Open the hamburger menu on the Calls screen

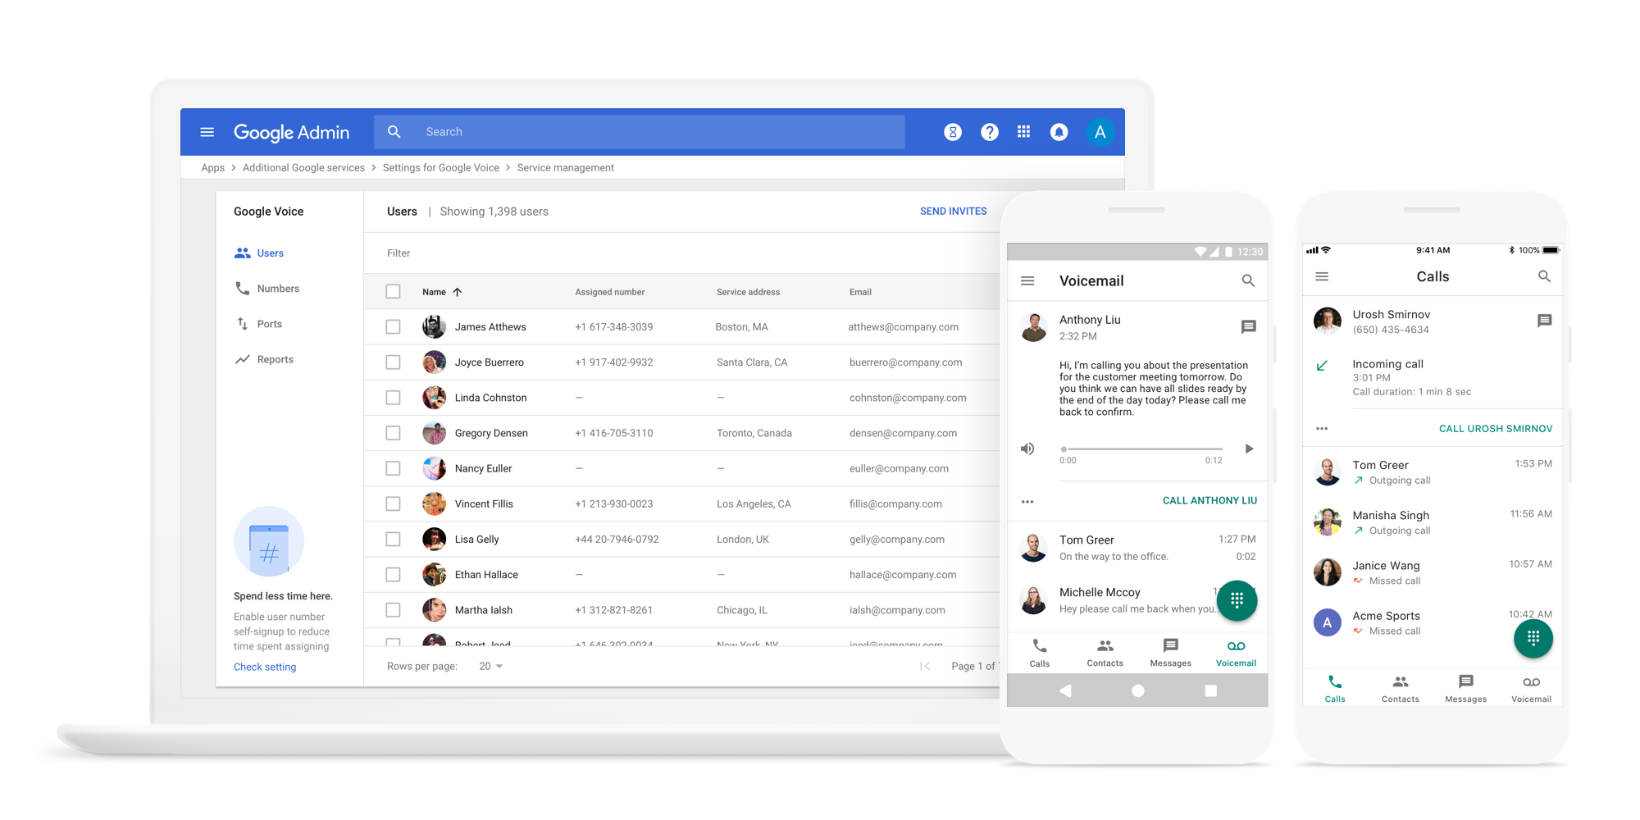(1322, 277)
